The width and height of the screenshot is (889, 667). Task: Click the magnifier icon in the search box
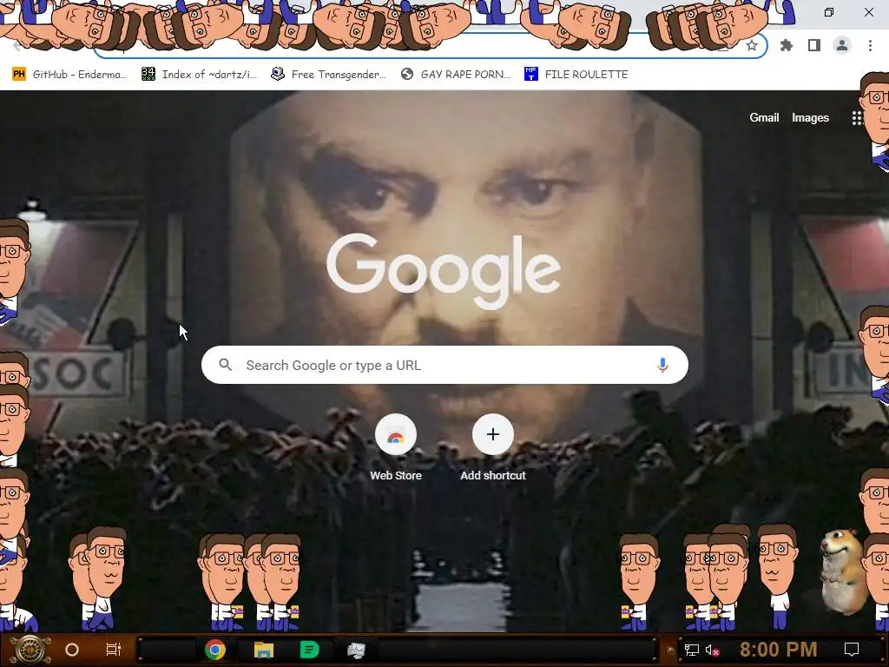click(x=226, y=365)
